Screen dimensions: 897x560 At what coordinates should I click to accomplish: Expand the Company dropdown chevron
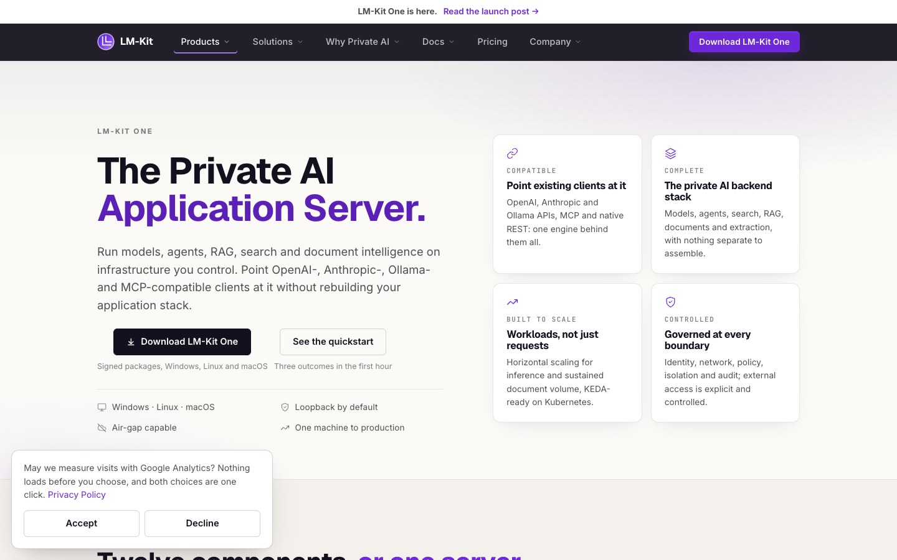[x=578, y=42]
